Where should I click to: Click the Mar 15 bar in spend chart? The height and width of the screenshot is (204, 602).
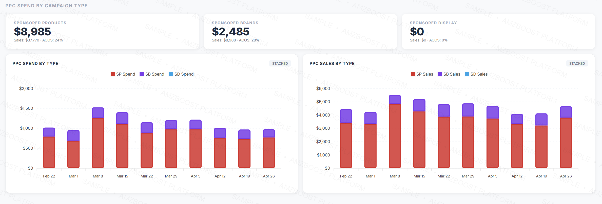coord(122,140)
